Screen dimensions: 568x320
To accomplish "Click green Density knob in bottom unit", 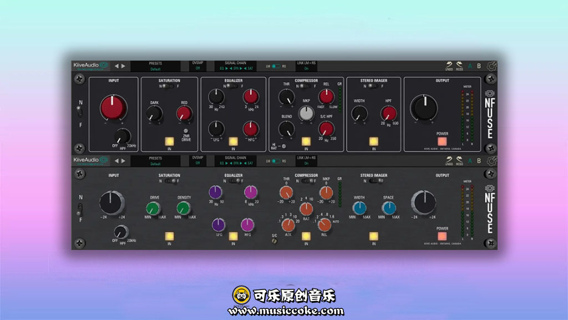I will coord(183,208).
